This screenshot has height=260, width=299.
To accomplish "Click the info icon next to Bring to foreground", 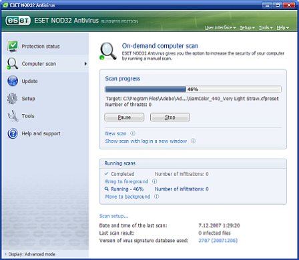I will click(154, 181).
